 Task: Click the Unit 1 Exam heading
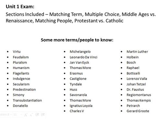pos(20,6)
